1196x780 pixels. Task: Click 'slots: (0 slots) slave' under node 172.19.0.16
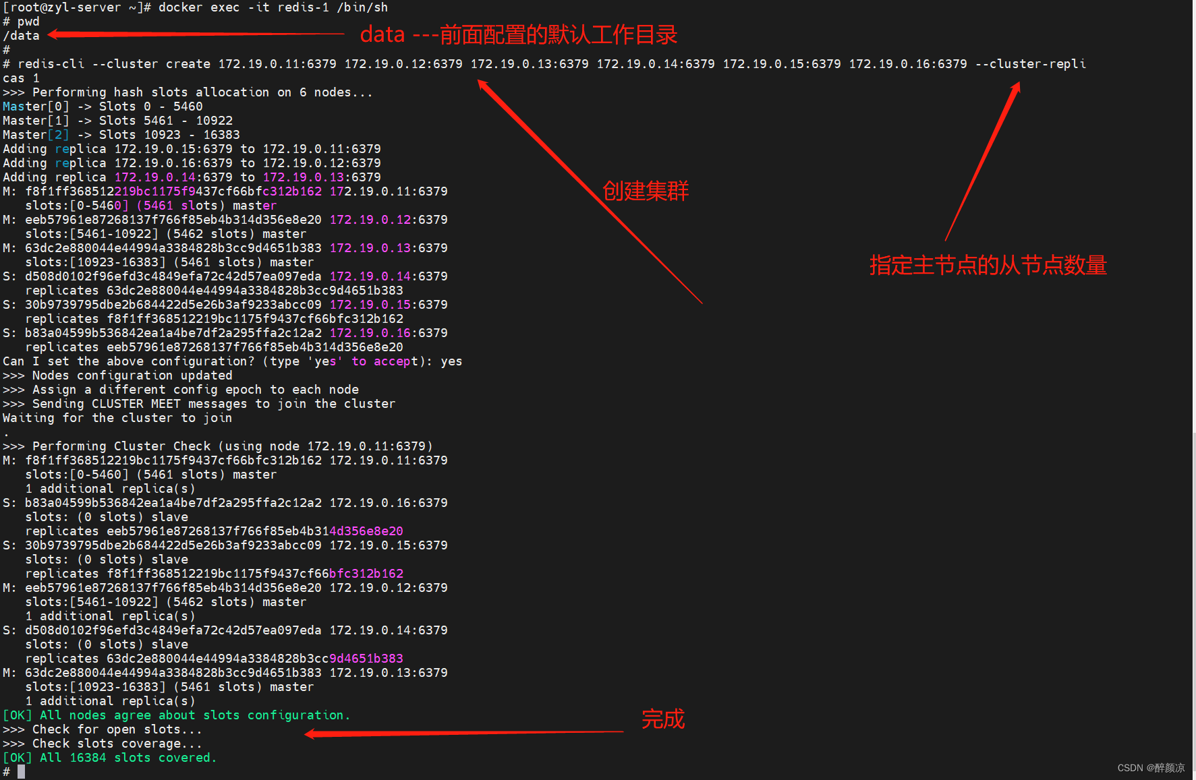pyautogui.click(x=107, y=517)
